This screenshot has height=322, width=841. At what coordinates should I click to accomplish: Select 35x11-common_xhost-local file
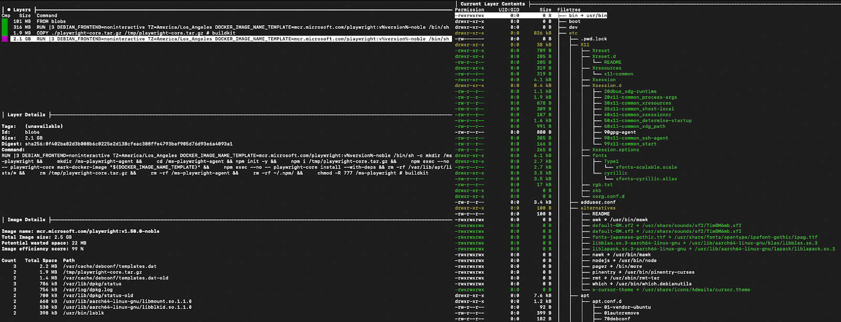(639, 109)
